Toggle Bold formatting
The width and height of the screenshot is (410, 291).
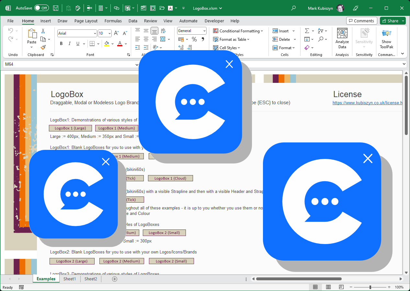tap(61, 44)
